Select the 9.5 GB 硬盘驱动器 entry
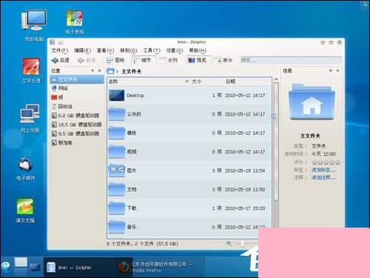This screenshot has width=370, height=278. 77,133
